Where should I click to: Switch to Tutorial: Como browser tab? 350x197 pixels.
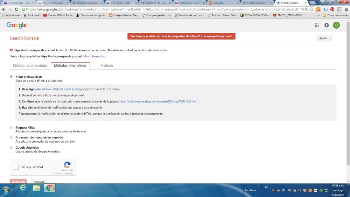[x=87, y=3]
